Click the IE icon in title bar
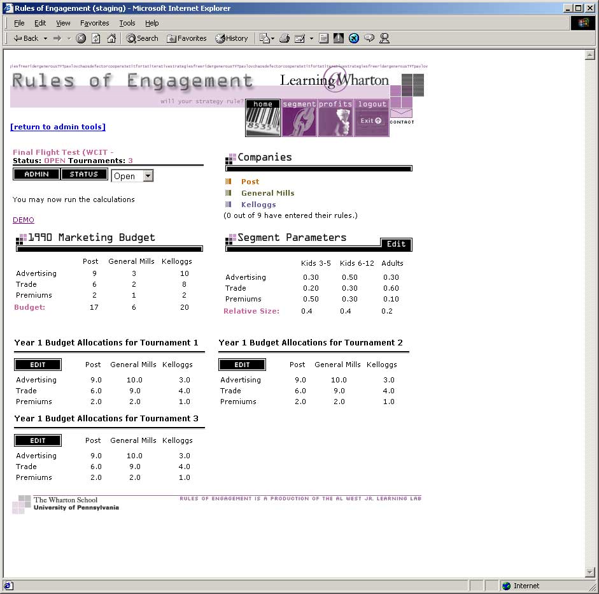 pyautogui.click(x=8, y=8)
